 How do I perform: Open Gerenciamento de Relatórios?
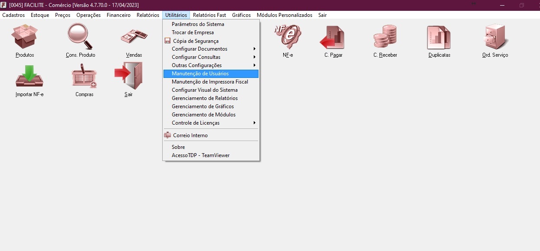(x=211, y=98)
